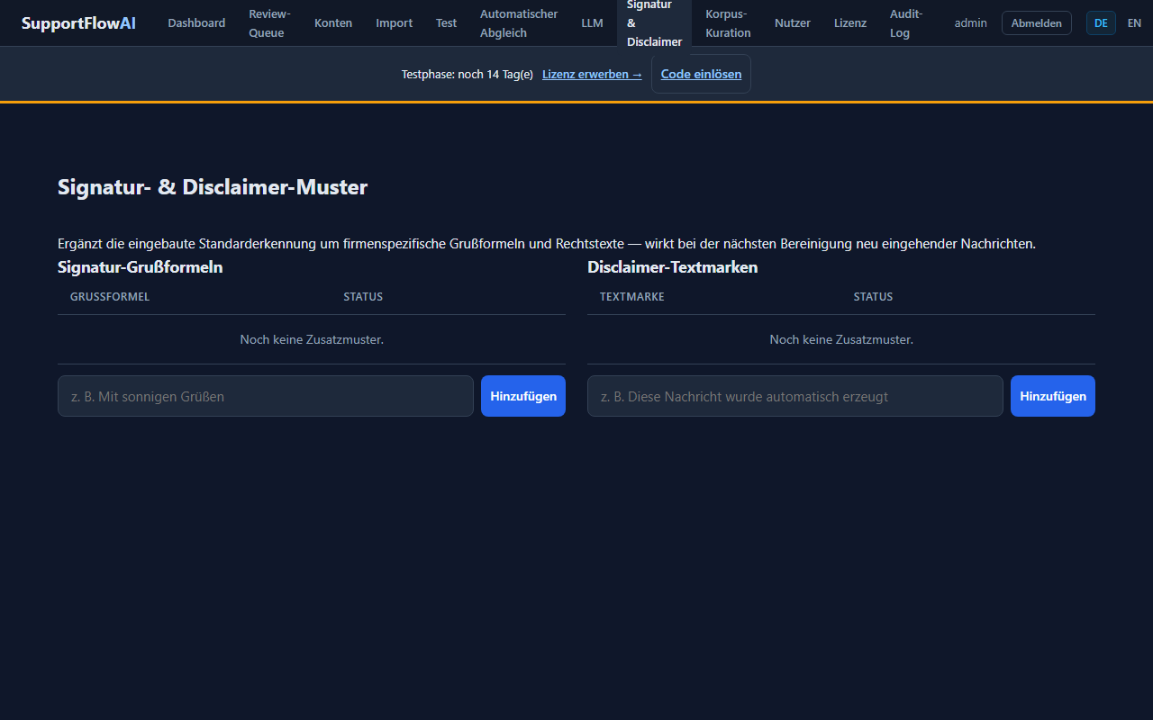Switch language to DE
The image size is (1153, 720).
pyautogui.click(x=1101, y=23)
